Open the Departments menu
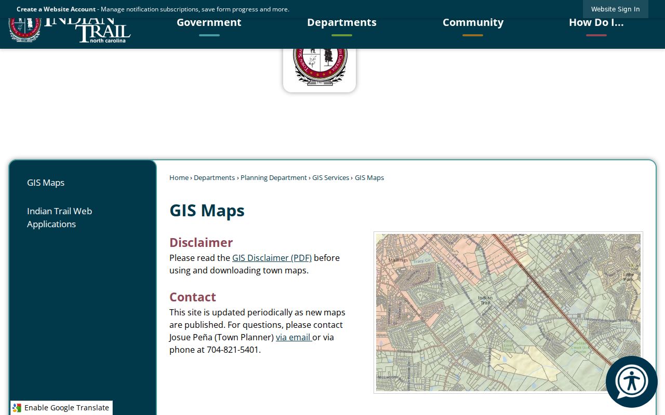Viewport: 665px width, 415px height. click(342, 22)
